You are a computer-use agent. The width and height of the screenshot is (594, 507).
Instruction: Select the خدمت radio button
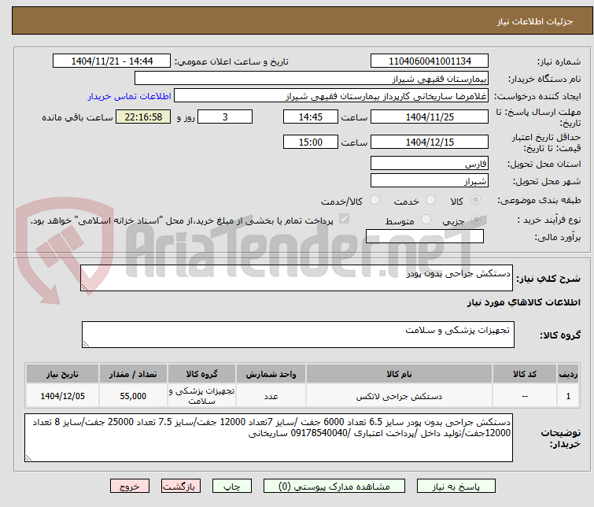tap(430, 200)
